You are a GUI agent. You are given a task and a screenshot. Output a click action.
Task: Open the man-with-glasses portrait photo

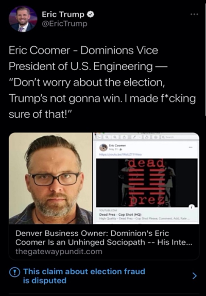coord(50,178)
